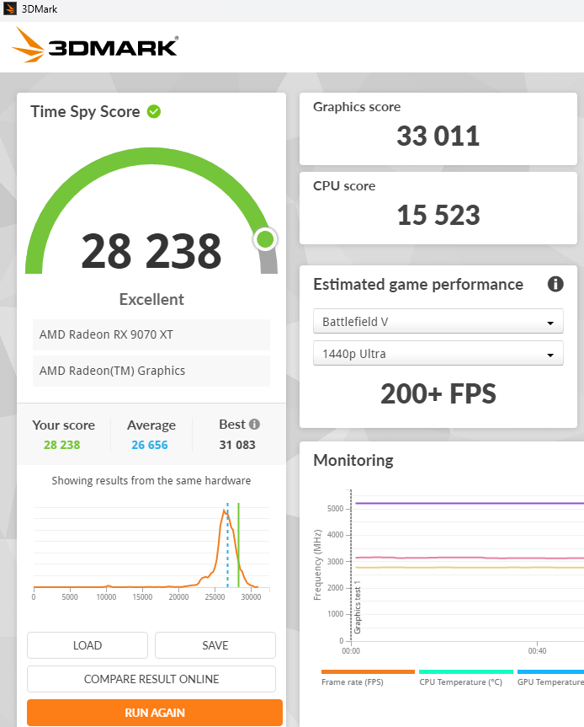Image resolution: width=584 pixels, height=727 pixels.
Task: Click the info icon next to Best
Action: coord(254,424)
